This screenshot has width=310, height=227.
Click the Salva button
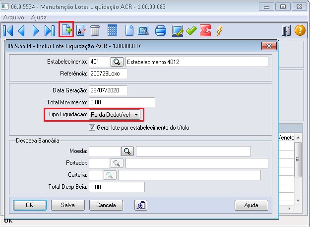click(68, 205)
